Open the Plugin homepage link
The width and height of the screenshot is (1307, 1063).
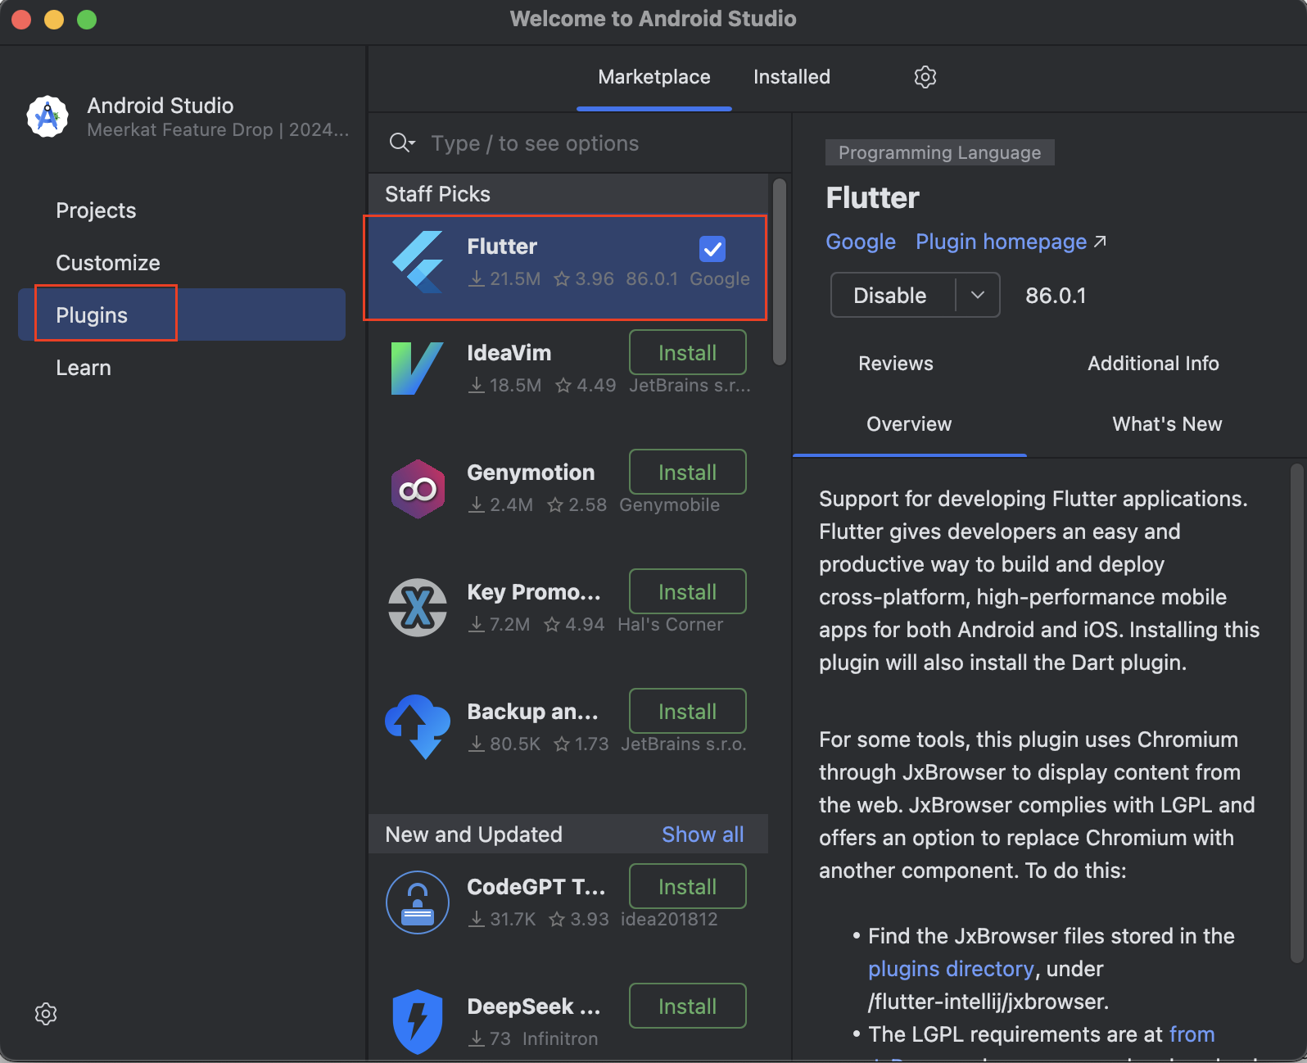1001,242
